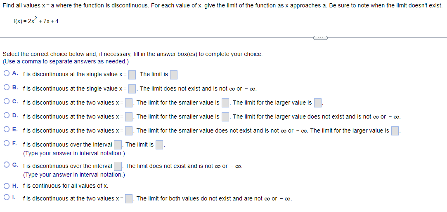Click the larger value limit box in choice E
The height and width of the screenshot is (212, 447).
pyautogui.click(x=395, y=131)
